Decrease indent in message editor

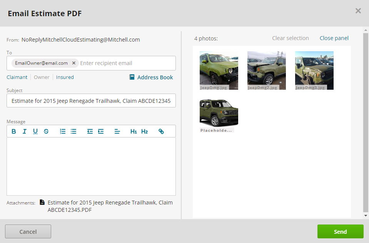pyautogui.click(x=90, y=131)
